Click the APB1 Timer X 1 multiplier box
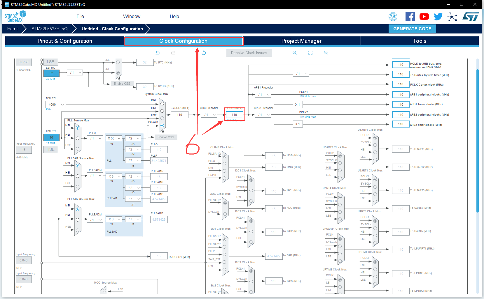Viewport: 484px width, 299px height. [x=298, y=105]
